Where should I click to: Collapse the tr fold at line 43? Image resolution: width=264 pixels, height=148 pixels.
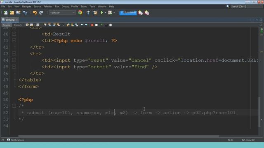(14, 53)
